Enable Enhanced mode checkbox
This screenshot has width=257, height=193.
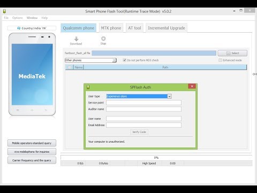pyautogui.click(x=220, y=60)
